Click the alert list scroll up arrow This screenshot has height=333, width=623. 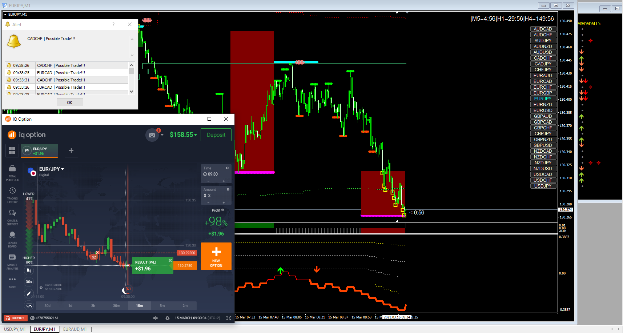click(x=132, y=65)
